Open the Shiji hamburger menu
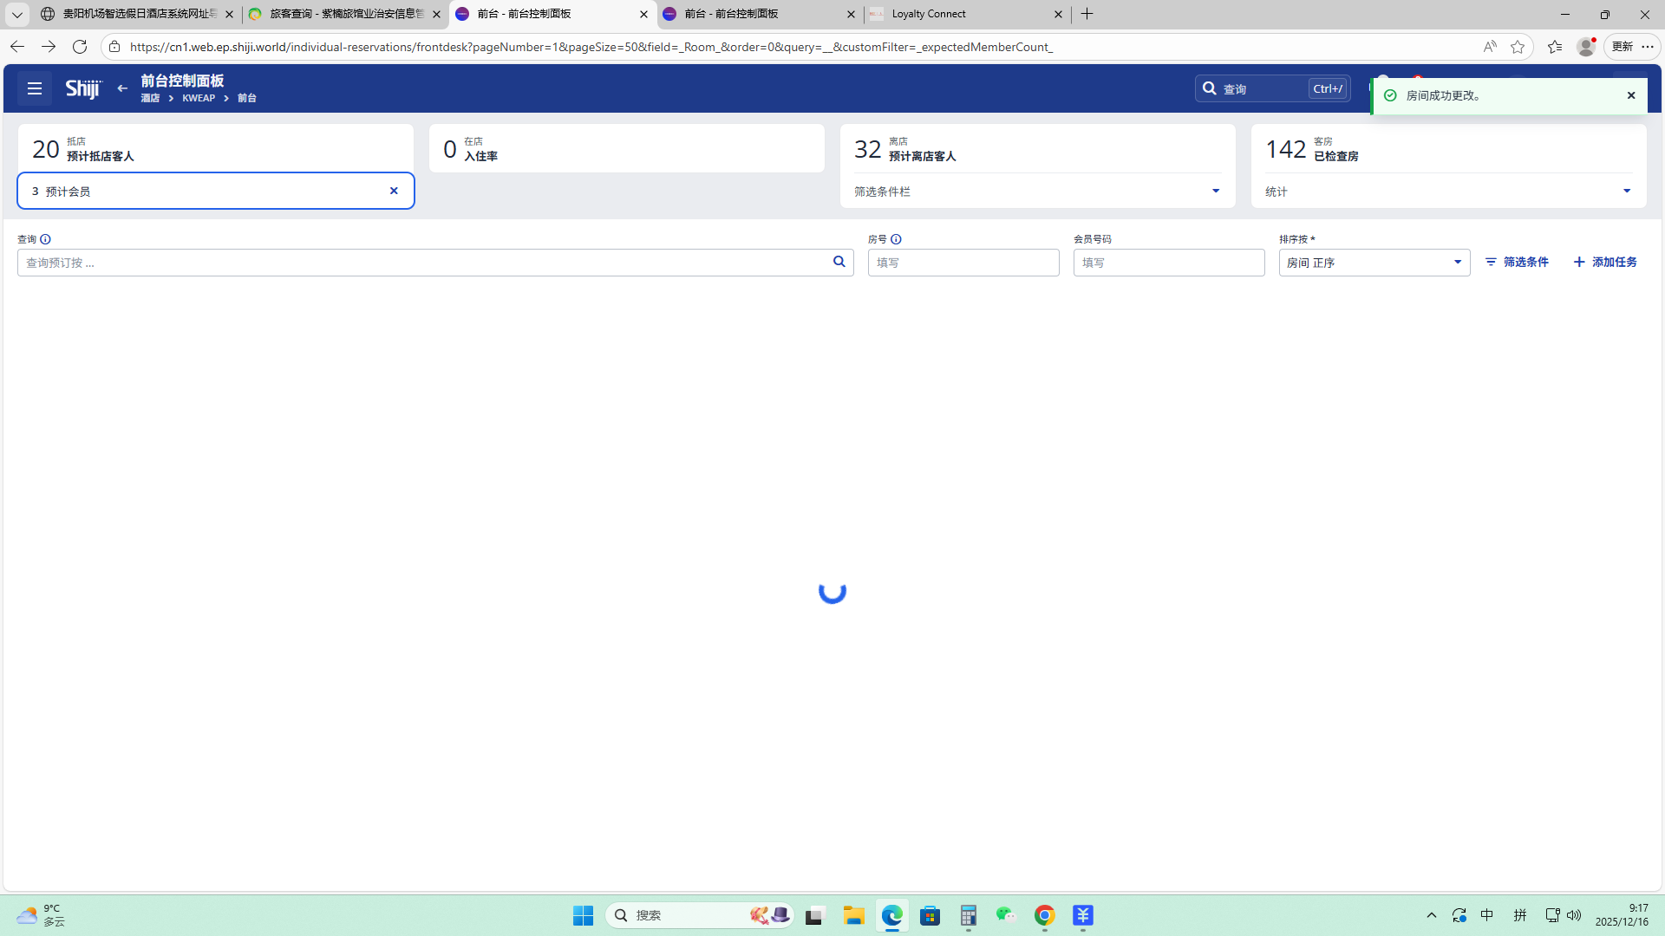The image size is (1665, 936). [35, 88]
